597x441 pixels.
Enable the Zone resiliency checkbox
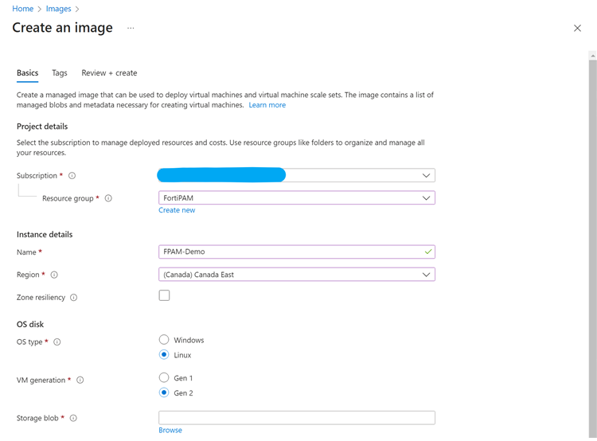click(164, 295)
